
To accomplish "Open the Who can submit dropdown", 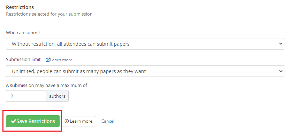I will [145, 44].
